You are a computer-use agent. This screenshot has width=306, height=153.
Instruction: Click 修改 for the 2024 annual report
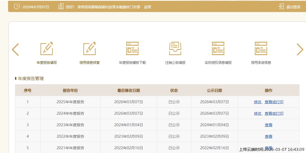pos(258,113)
